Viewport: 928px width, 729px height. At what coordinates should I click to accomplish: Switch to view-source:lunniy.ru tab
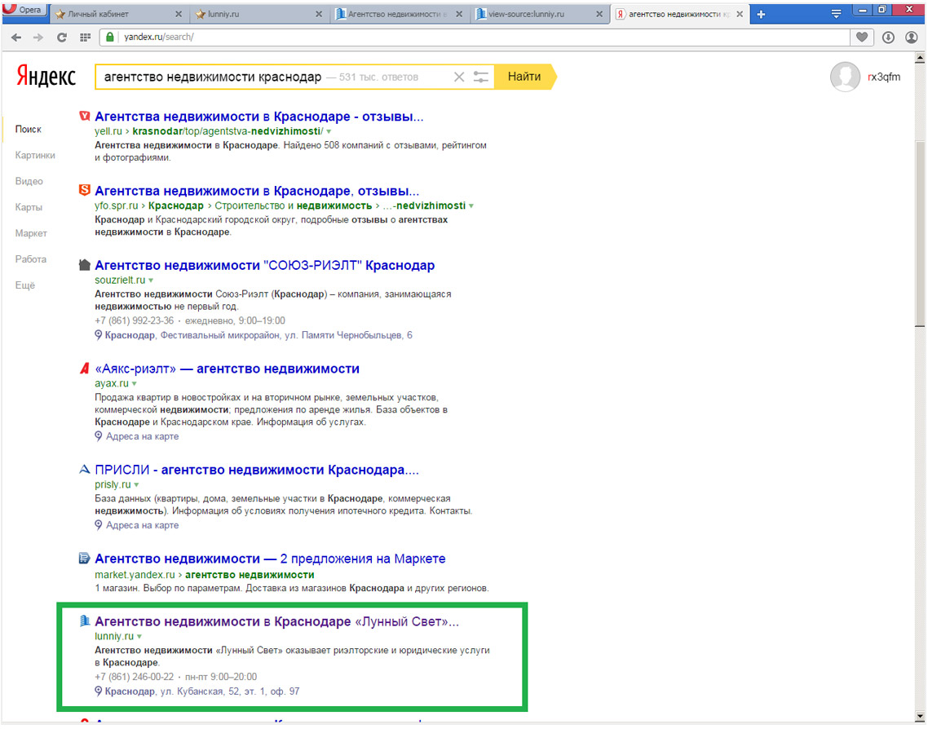click(x=526, y=14)
